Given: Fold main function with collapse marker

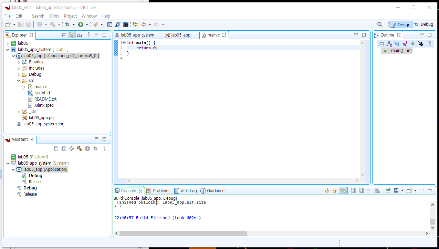Looking at the screenshot, I should [x=124, y=43].
